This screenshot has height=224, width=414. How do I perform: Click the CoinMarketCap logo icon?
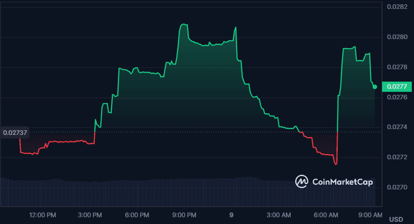tap(302, 181)
